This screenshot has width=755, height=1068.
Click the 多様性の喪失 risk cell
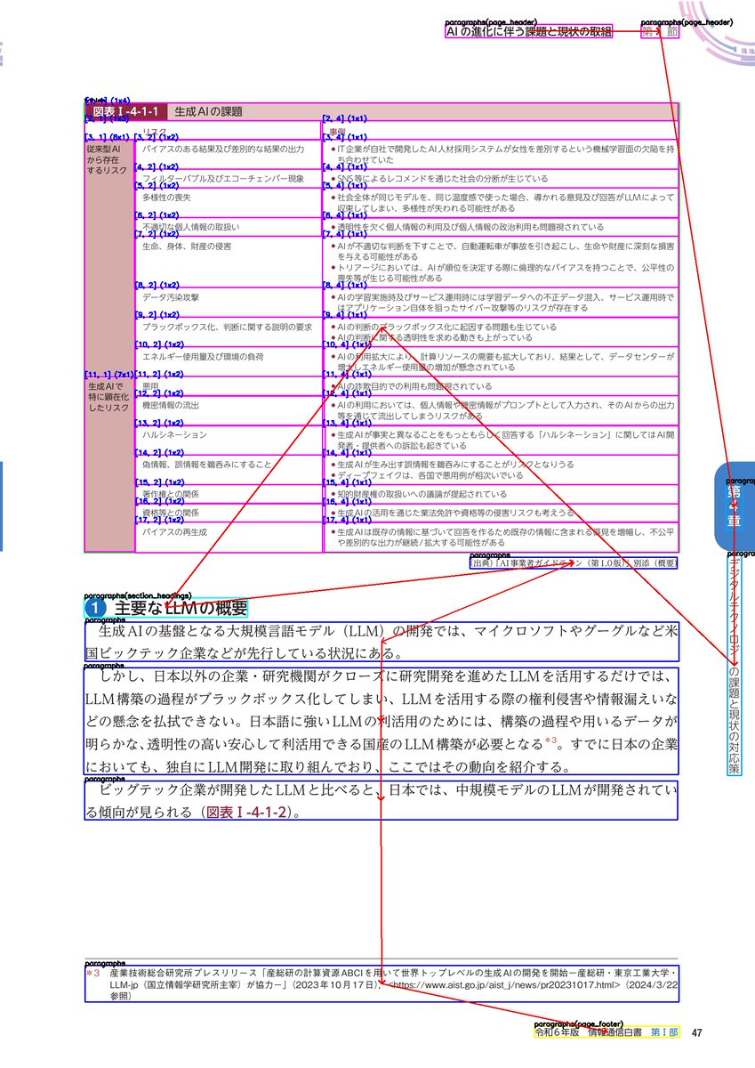[x=228, y=202]
